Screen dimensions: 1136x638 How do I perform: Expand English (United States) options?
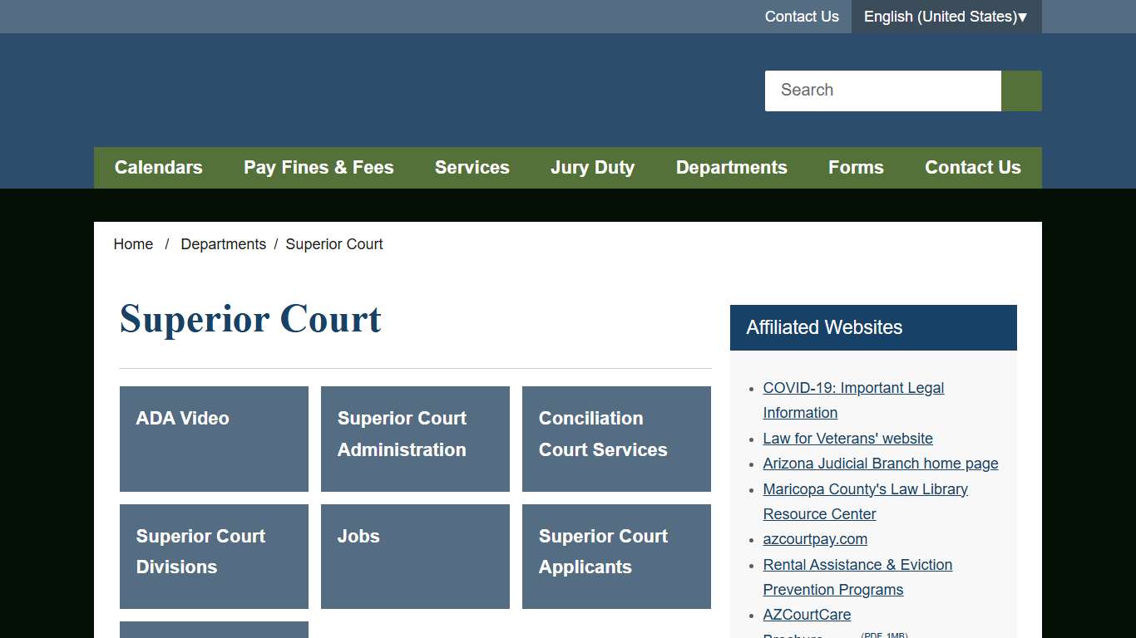pyautogui.click(x=946, y=17)
